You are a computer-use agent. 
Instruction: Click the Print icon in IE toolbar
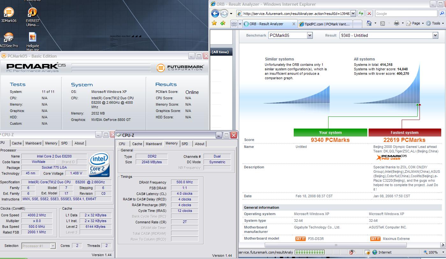pos(397,23)
